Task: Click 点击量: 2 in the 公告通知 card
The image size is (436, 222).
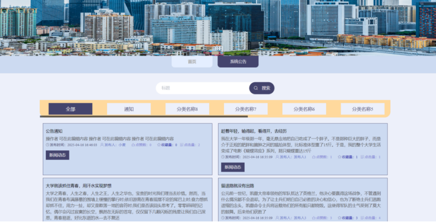Action: pyautogui.click(x=192, y=144)
